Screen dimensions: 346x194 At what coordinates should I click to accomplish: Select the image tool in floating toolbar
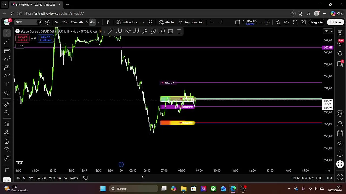(x=171, y=32)
